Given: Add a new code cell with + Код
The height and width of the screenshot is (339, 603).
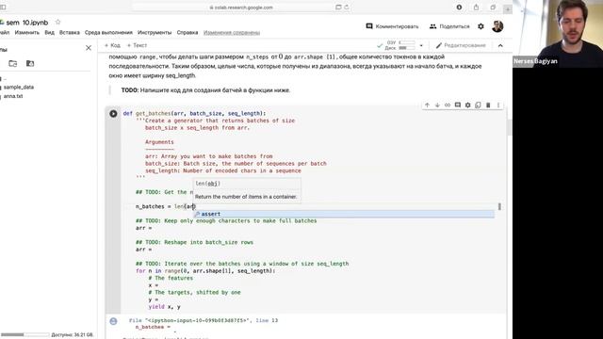Looking at the screenshot, I should coord(112,45).
